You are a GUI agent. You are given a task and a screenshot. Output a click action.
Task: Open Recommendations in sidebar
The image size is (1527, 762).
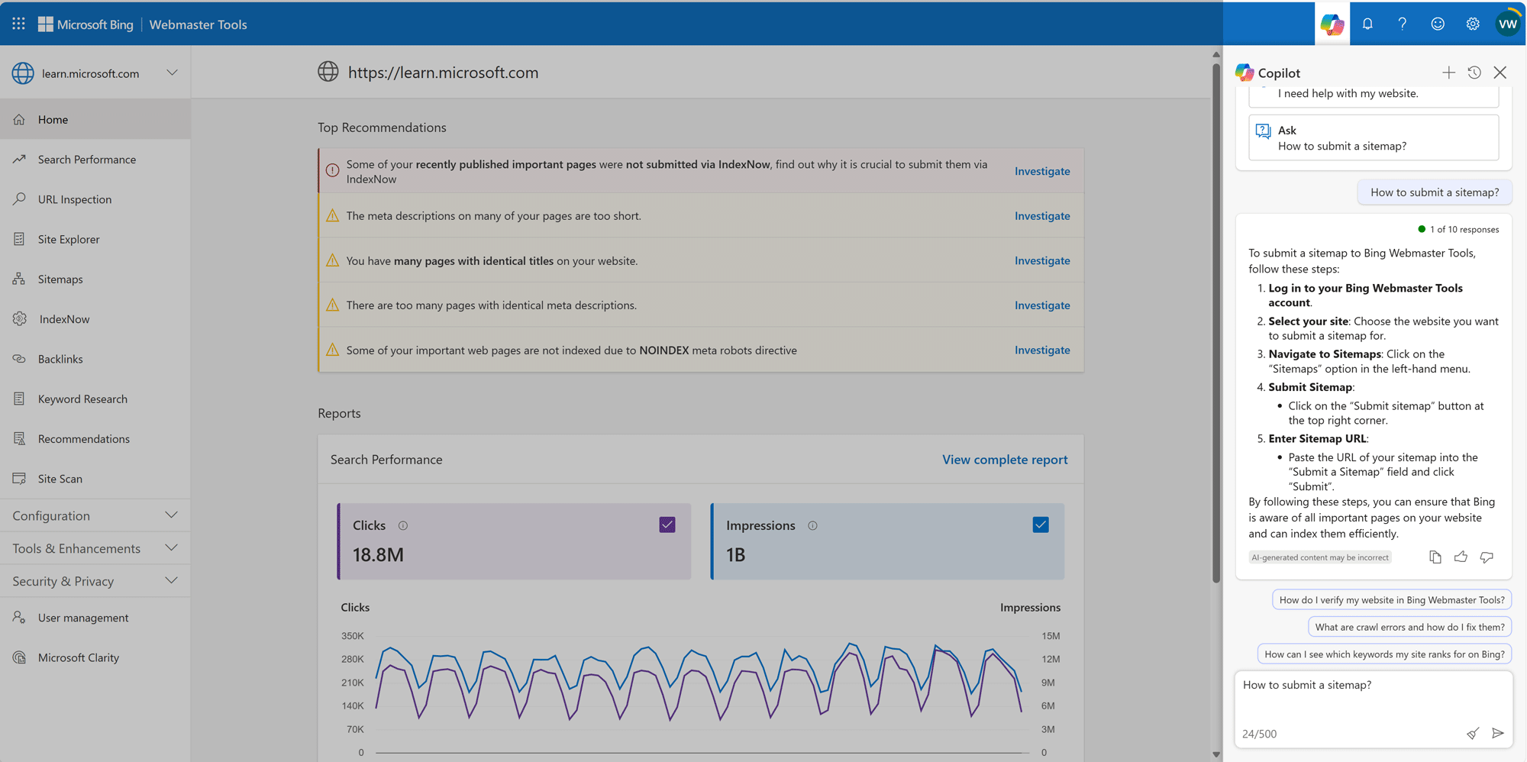tap(95, 439)
